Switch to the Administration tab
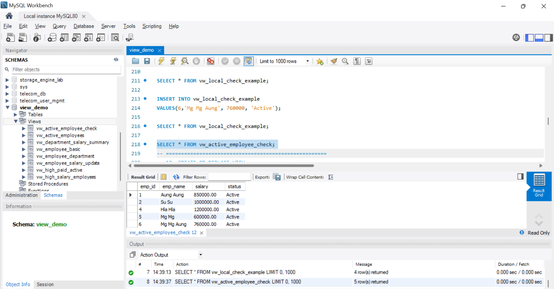 click(x=22, y=195)
